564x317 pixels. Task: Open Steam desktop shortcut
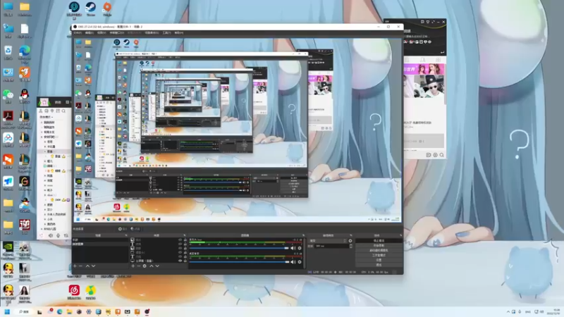coord(91,8)
